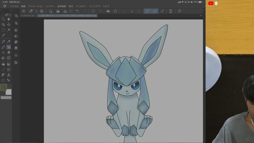Toggle Snap to Grid
Screen dimensions: 254x143
coord(162,11)
